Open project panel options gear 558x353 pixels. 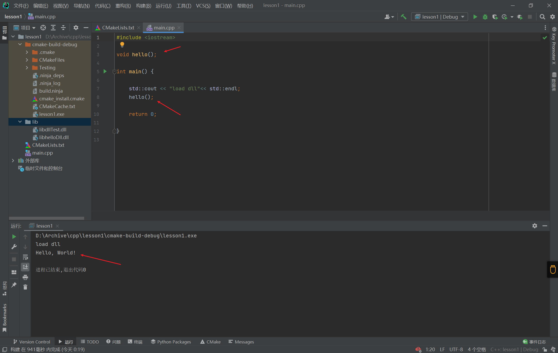click(x=76, y=28)
